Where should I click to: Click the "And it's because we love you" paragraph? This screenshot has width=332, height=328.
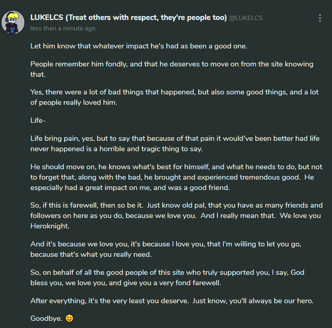click(168, 248)
